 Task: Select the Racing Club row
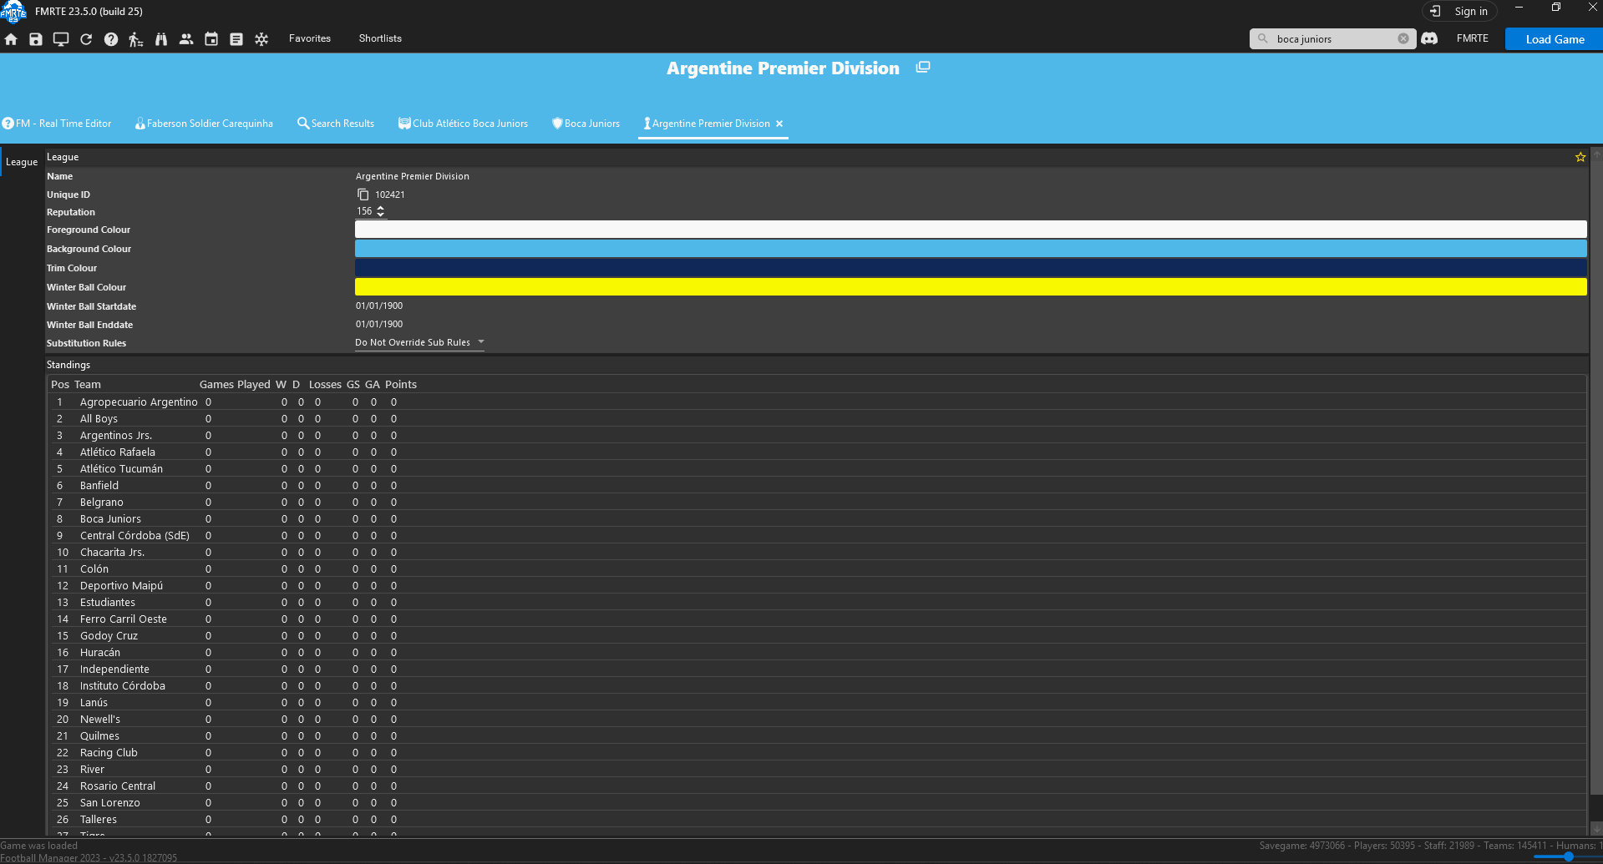click(817, 753)
